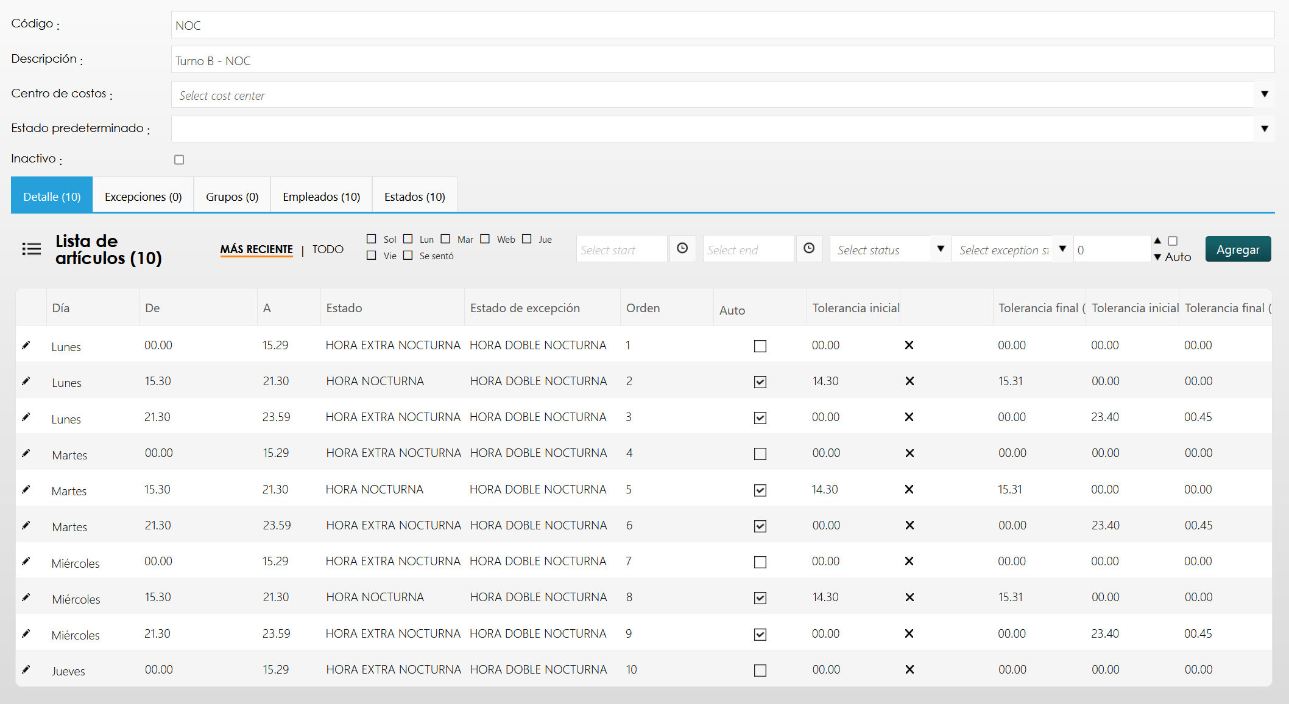Select the MÁS RECIENTE filter link
The width and height of the screenshot is (1289, 704).
click(256, 249)
